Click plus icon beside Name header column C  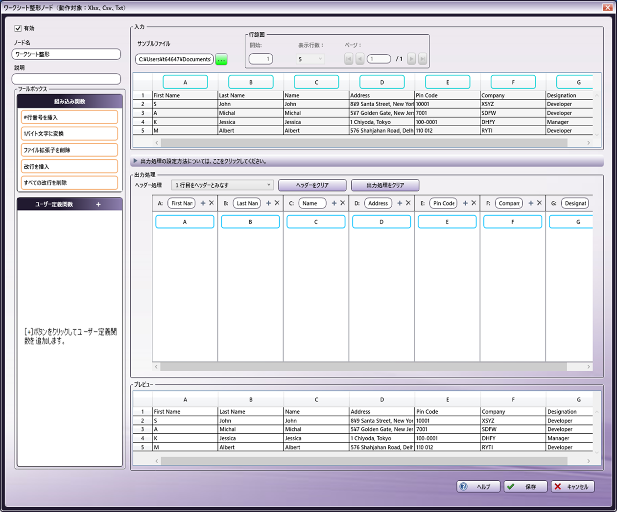point(334,203)
